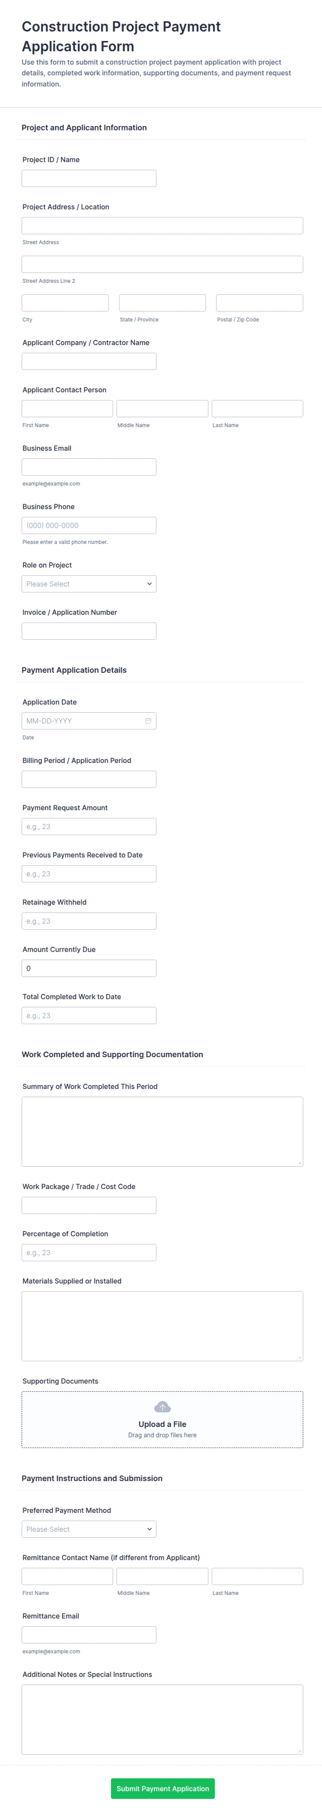Click the Street Address input
The image size is (322, 1816).
coord(162,225)
